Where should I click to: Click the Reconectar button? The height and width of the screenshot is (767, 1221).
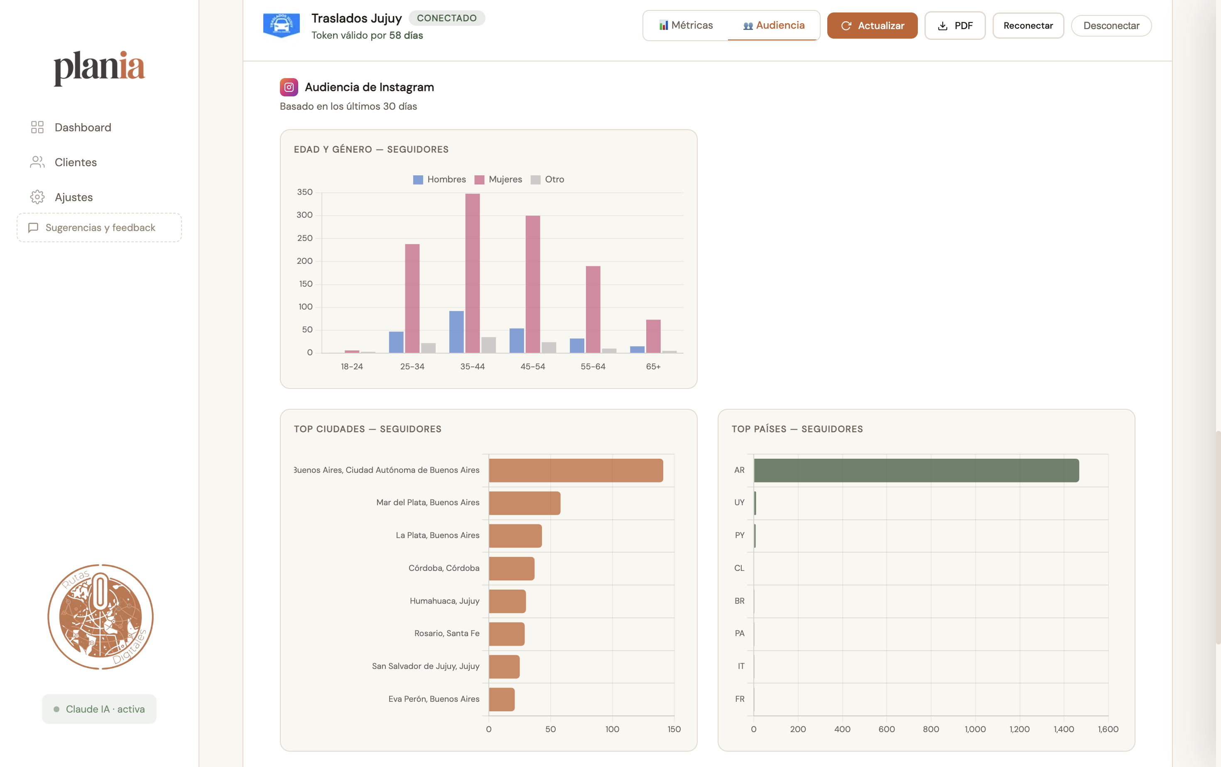[1028, 25]
